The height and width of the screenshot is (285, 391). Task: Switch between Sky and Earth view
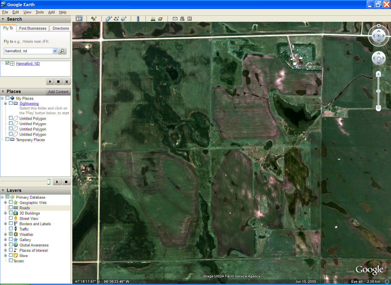(160, 19)
